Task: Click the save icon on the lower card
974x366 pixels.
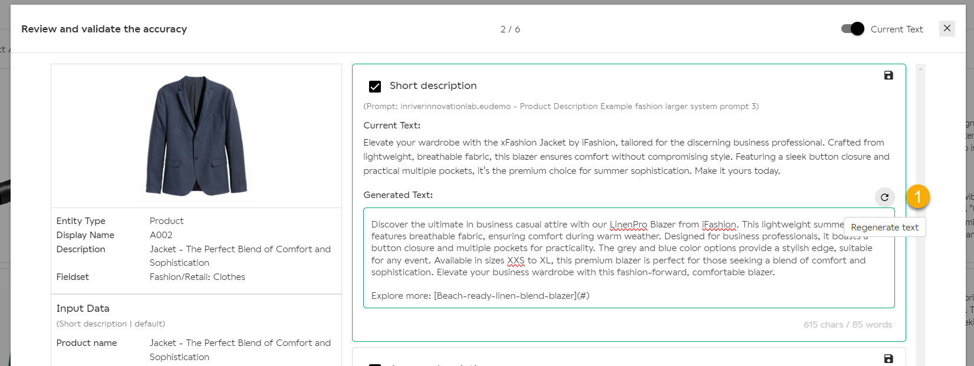Action: click(889, 358)
